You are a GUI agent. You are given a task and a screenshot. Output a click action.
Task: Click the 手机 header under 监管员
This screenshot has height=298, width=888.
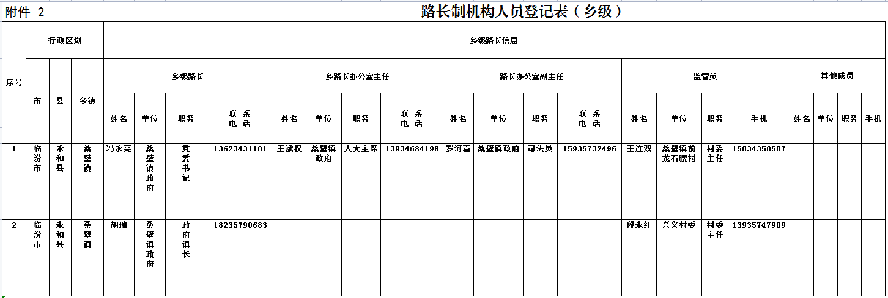tap(758, 118)
